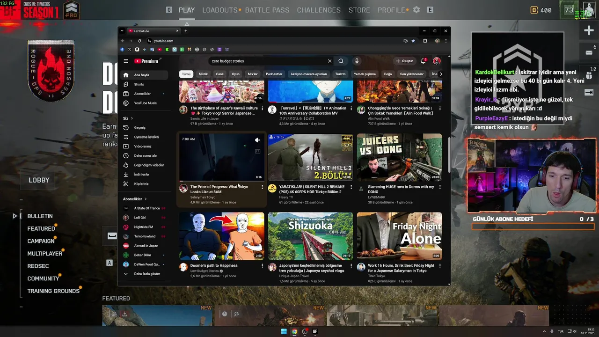Open YouTube notifications bell

[x=424, y=61]
